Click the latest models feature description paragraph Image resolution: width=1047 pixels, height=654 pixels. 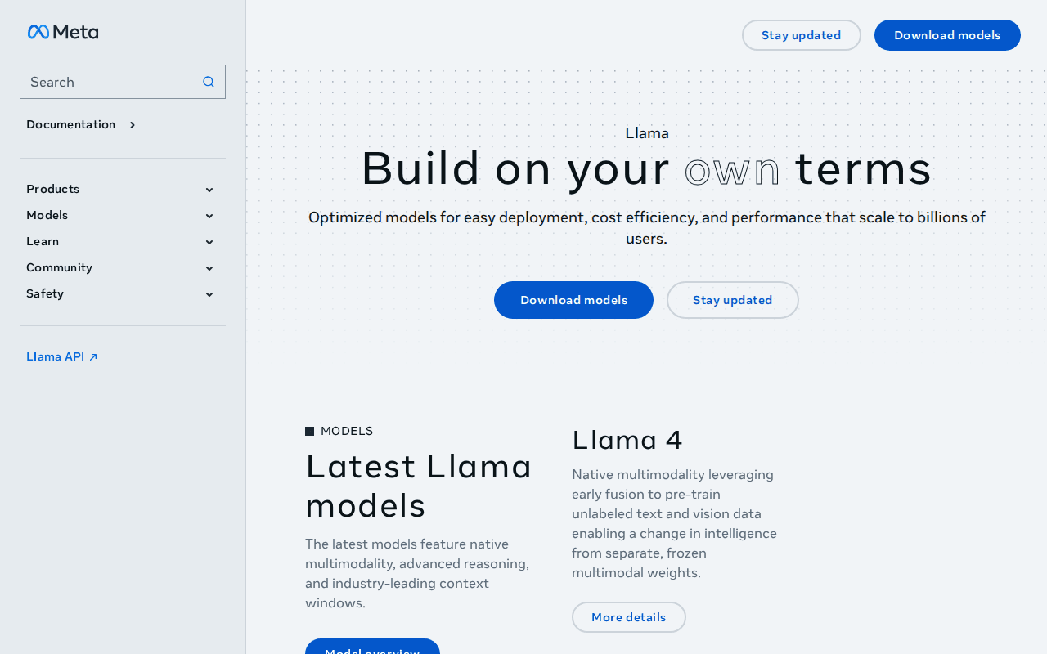tap(418, 573)
